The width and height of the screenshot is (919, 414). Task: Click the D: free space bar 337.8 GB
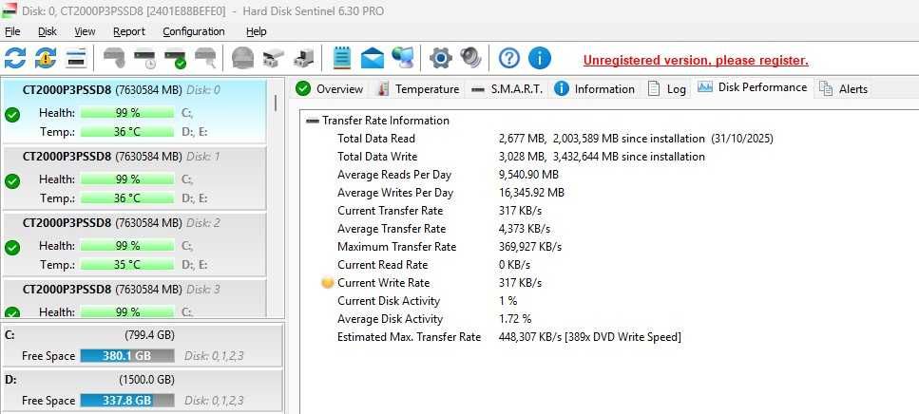point(127,401)
